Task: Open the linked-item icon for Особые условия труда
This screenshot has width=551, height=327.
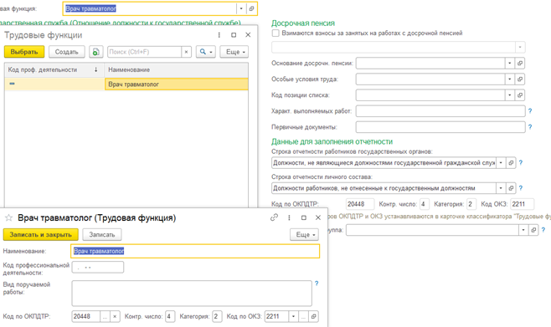Action: click(520, 79)
